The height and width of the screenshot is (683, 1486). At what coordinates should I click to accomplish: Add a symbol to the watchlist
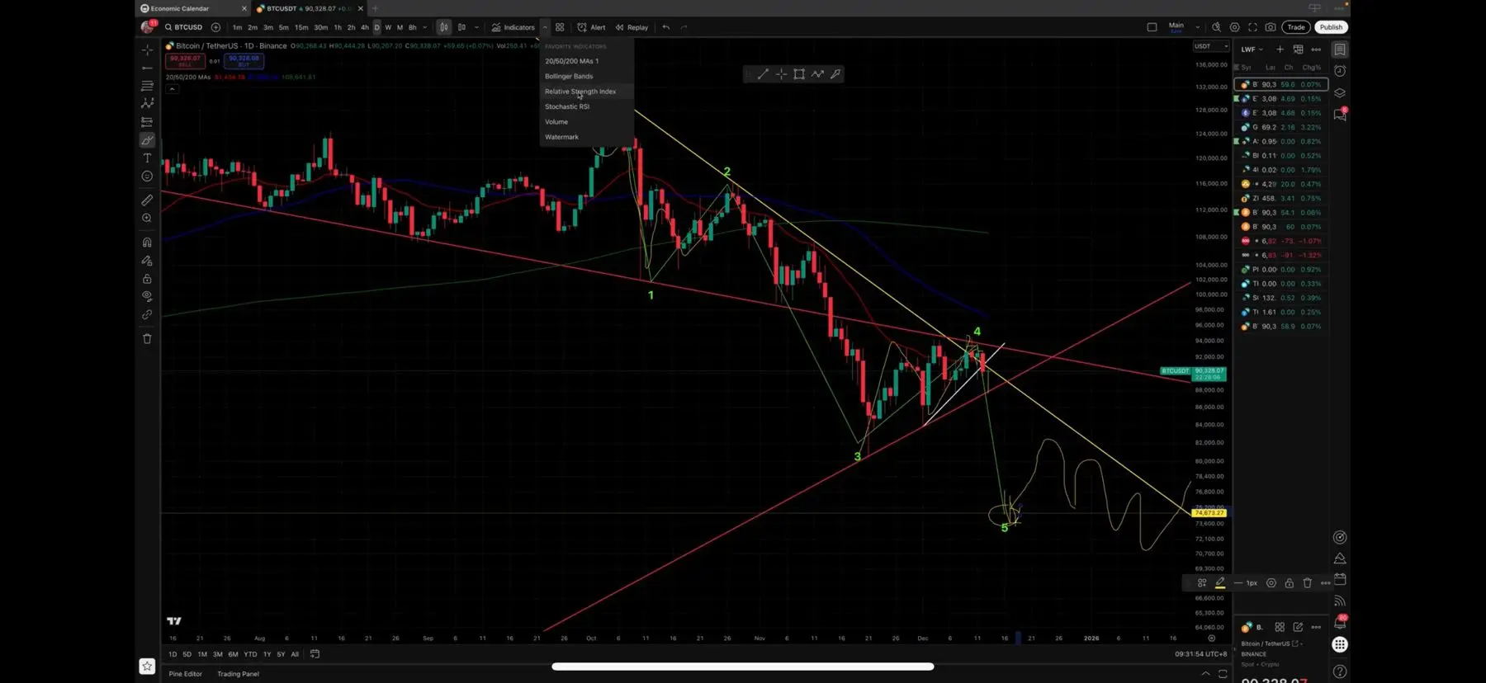[1280, 49]
